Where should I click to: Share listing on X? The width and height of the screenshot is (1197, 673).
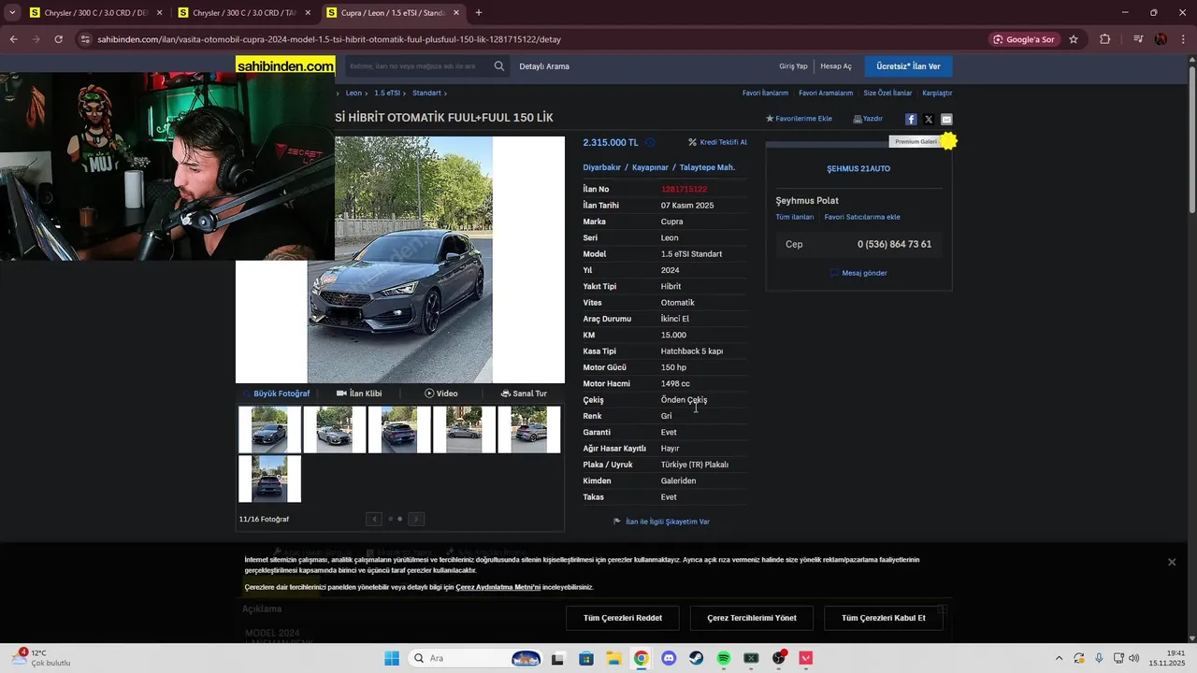pos(929,120)
